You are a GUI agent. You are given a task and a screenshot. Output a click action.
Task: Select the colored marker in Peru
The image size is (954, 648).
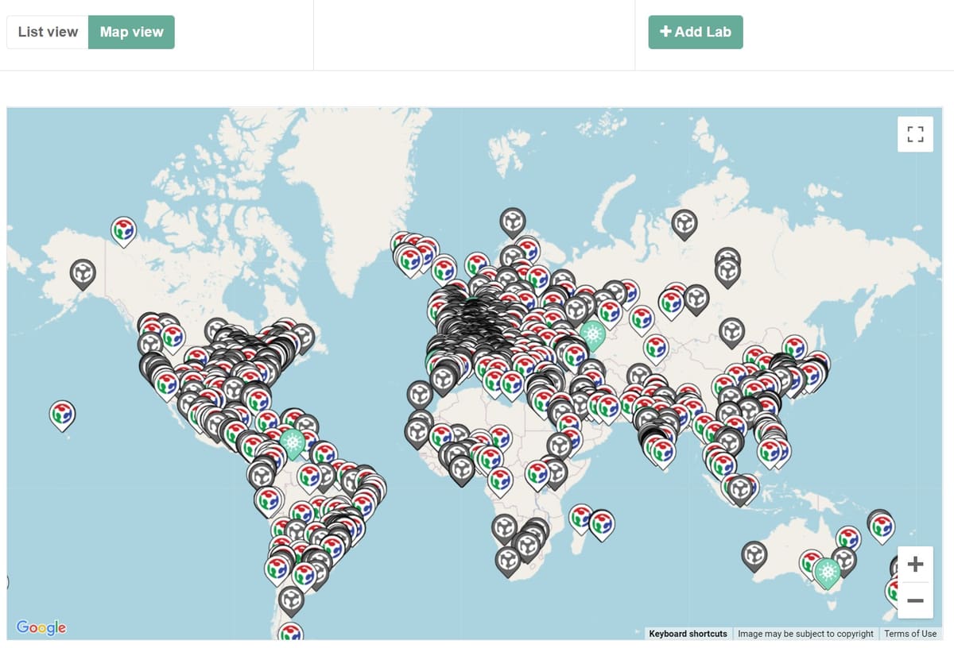pyautogui.click(x=269, y=501)
